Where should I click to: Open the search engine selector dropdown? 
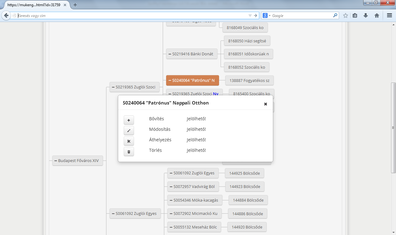coord(267,15)
